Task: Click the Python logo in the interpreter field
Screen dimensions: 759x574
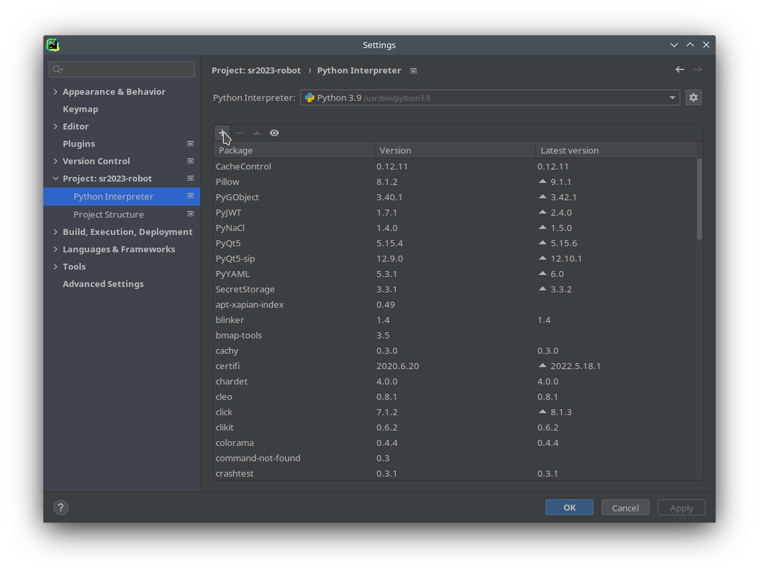Action: pyautogui.click(x=309, y=97)
